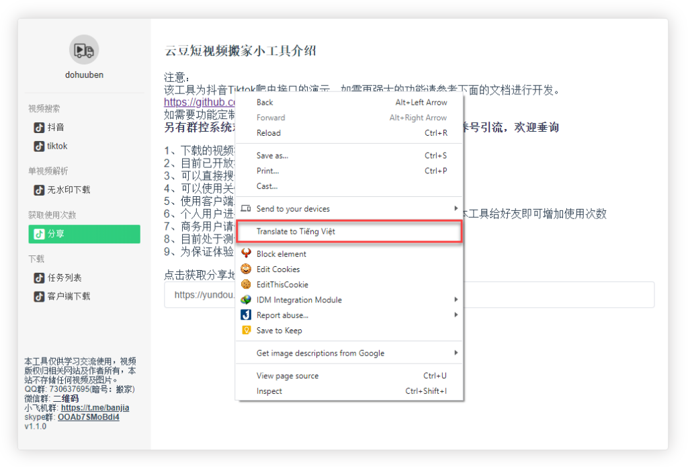This screenshot has height=467, width=688.
Task: Select Print... in the context menu
Action: pos(349,171)
